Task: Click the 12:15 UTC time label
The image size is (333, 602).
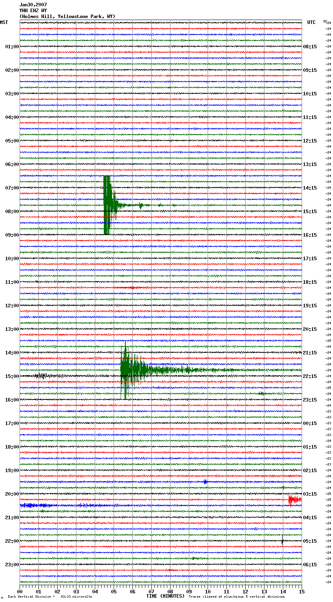Action: click(x=310, y=141)
